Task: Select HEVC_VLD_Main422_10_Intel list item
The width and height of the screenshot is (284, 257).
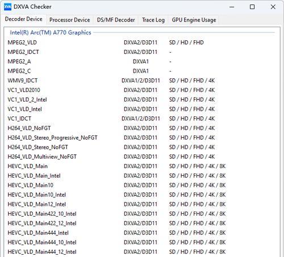Action: pyautogui.click(x=141, y=214)
